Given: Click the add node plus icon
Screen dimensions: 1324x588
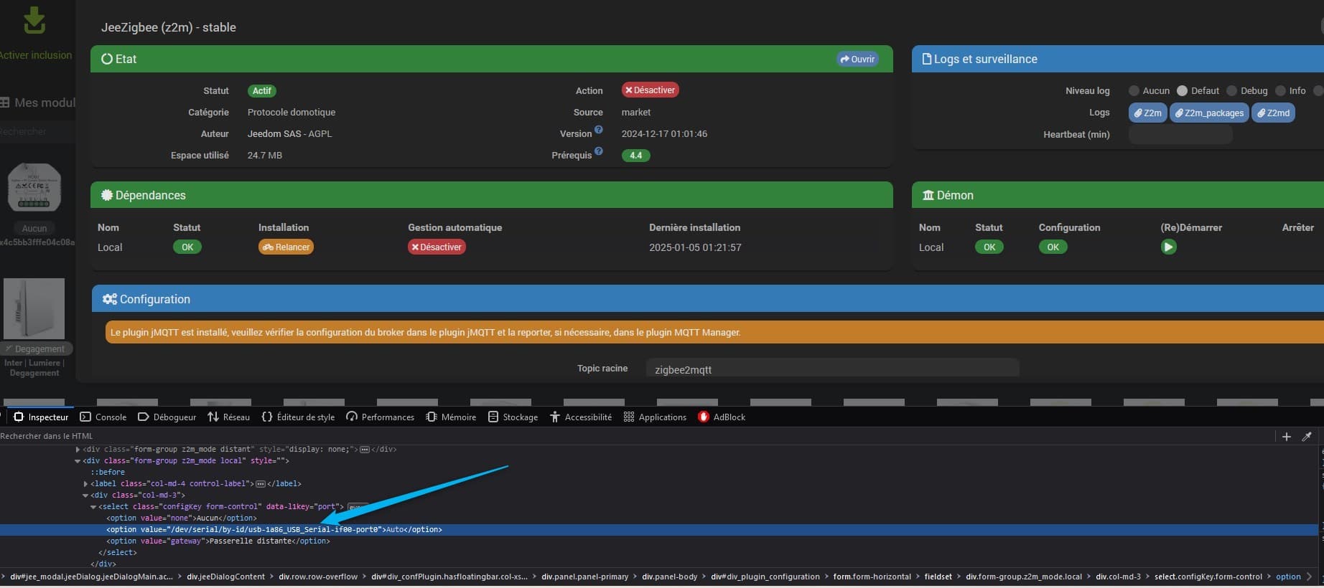Looking at the screenshot, I should [1287, 436].
